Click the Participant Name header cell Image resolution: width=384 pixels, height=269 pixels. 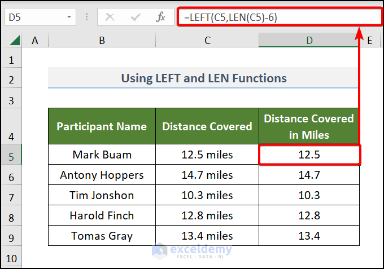point(102,126)
